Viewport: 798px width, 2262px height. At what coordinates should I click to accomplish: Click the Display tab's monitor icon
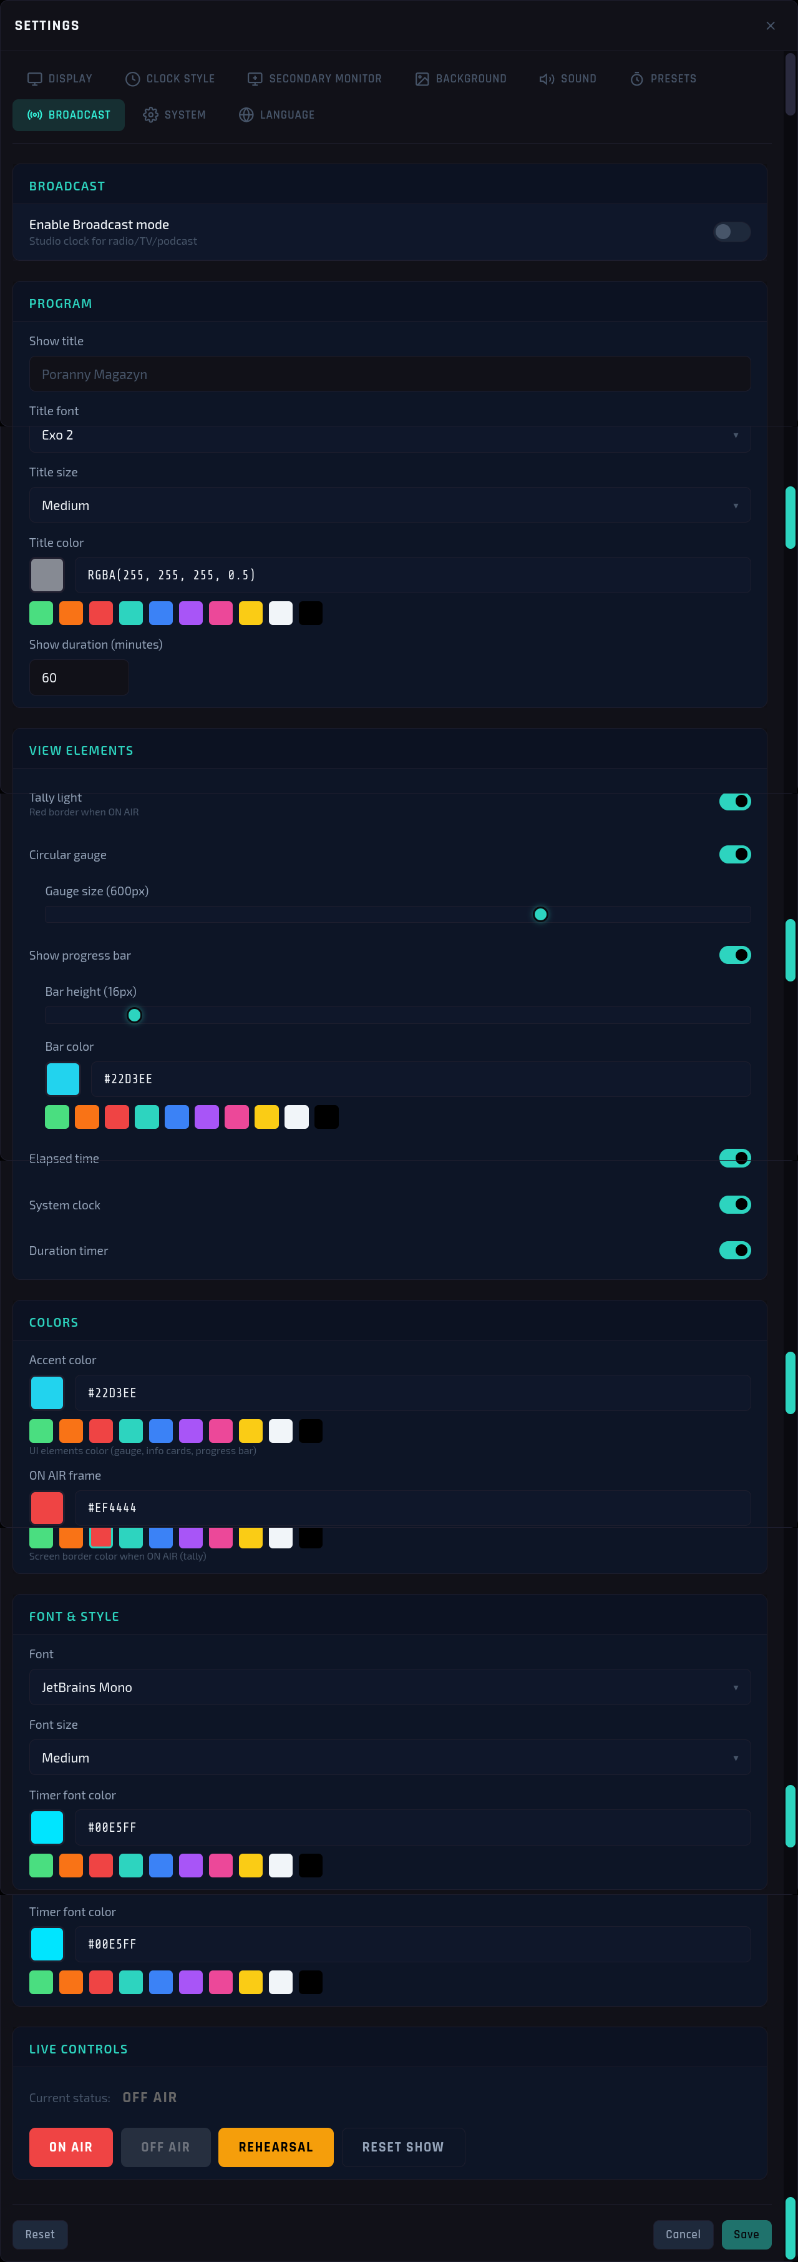tap(35, 79)
